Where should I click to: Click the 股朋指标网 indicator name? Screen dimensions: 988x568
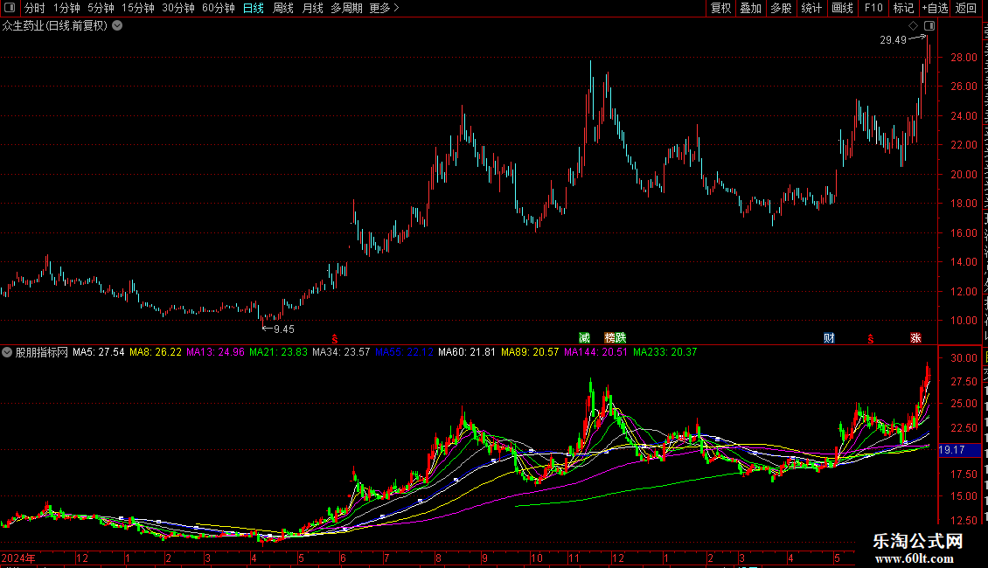(x=42, y=352)
